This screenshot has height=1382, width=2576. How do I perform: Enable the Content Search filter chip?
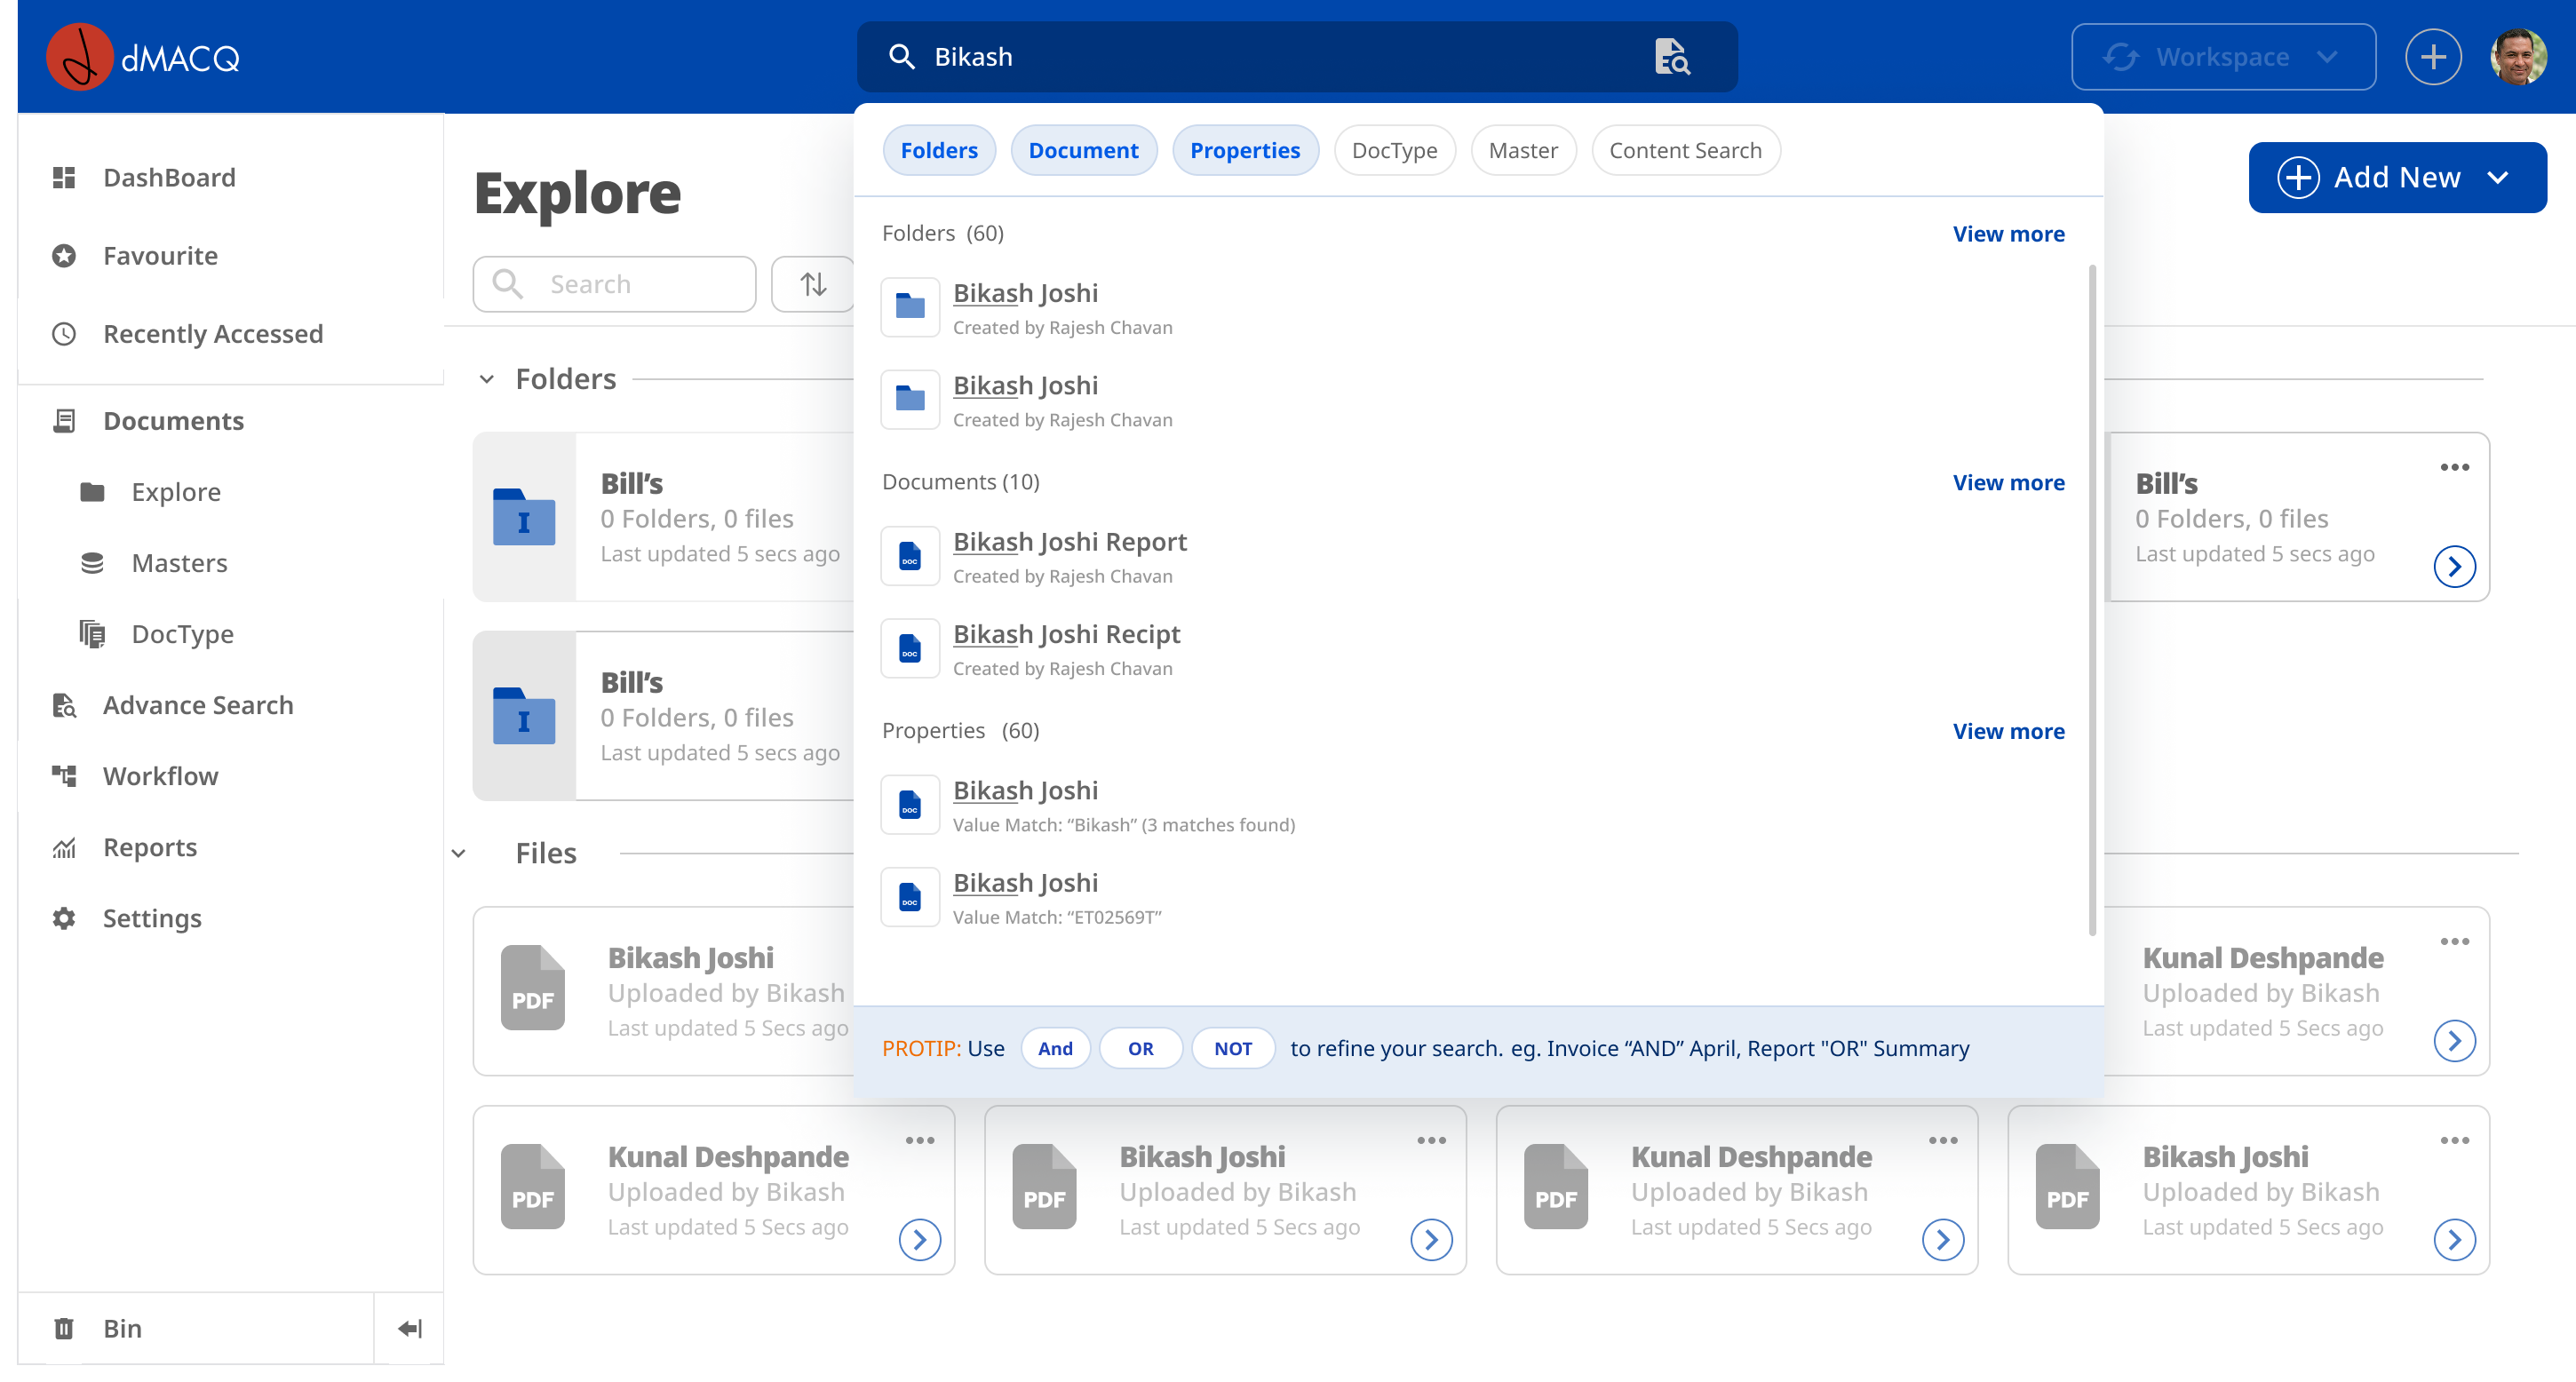[x=1684, y=151]
